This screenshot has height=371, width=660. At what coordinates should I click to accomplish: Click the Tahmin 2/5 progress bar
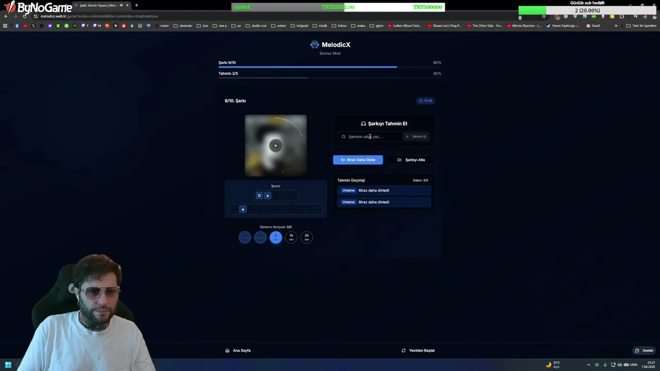point(330,78)
